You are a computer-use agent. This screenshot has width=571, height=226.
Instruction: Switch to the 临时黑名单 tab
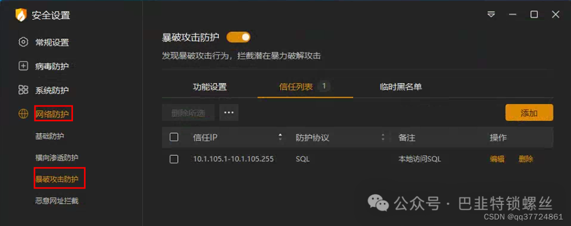coord(401,87)
